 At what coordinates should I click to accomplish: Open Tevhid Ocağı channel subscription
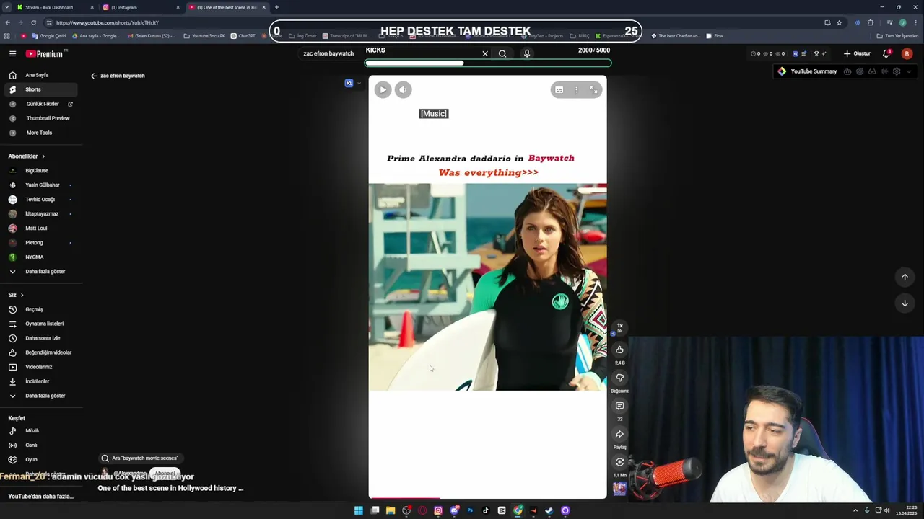39,200
